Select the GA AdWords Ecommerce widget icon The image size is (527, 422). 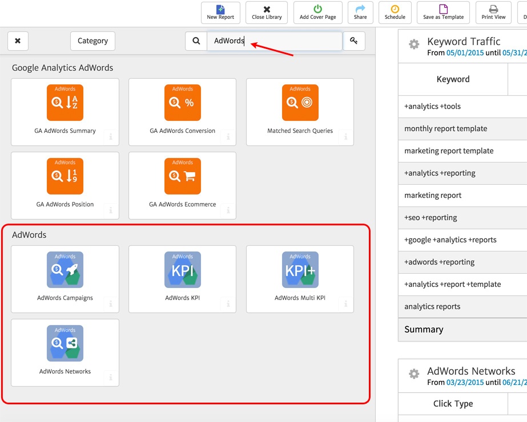pyautogui.click(x=182, y=176)
